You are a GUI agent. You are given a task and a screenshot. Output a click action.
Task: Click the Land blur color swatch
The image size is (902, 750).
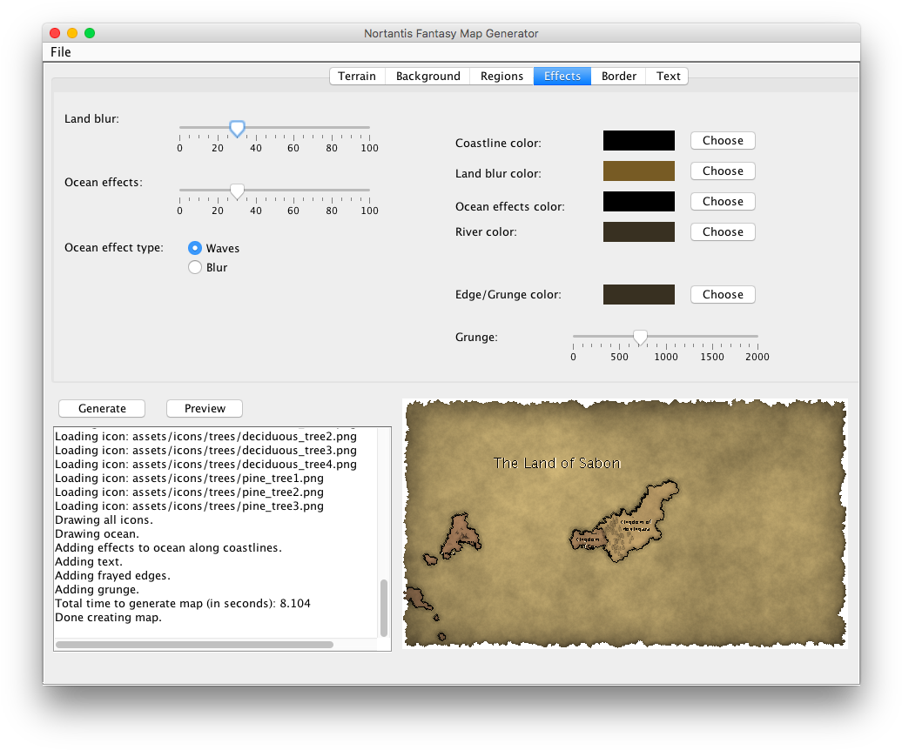point(638,171)
